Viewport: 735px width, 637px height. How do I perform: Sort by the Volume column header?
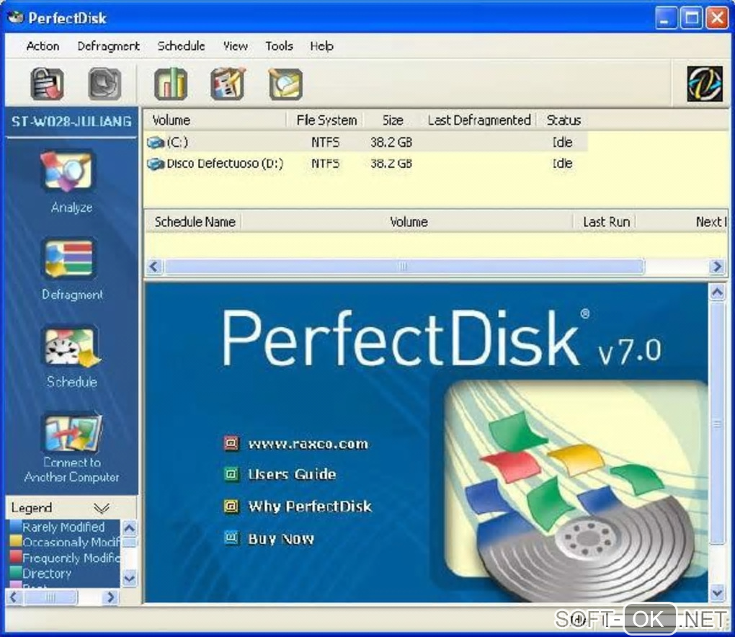click(x=215, y=120)
